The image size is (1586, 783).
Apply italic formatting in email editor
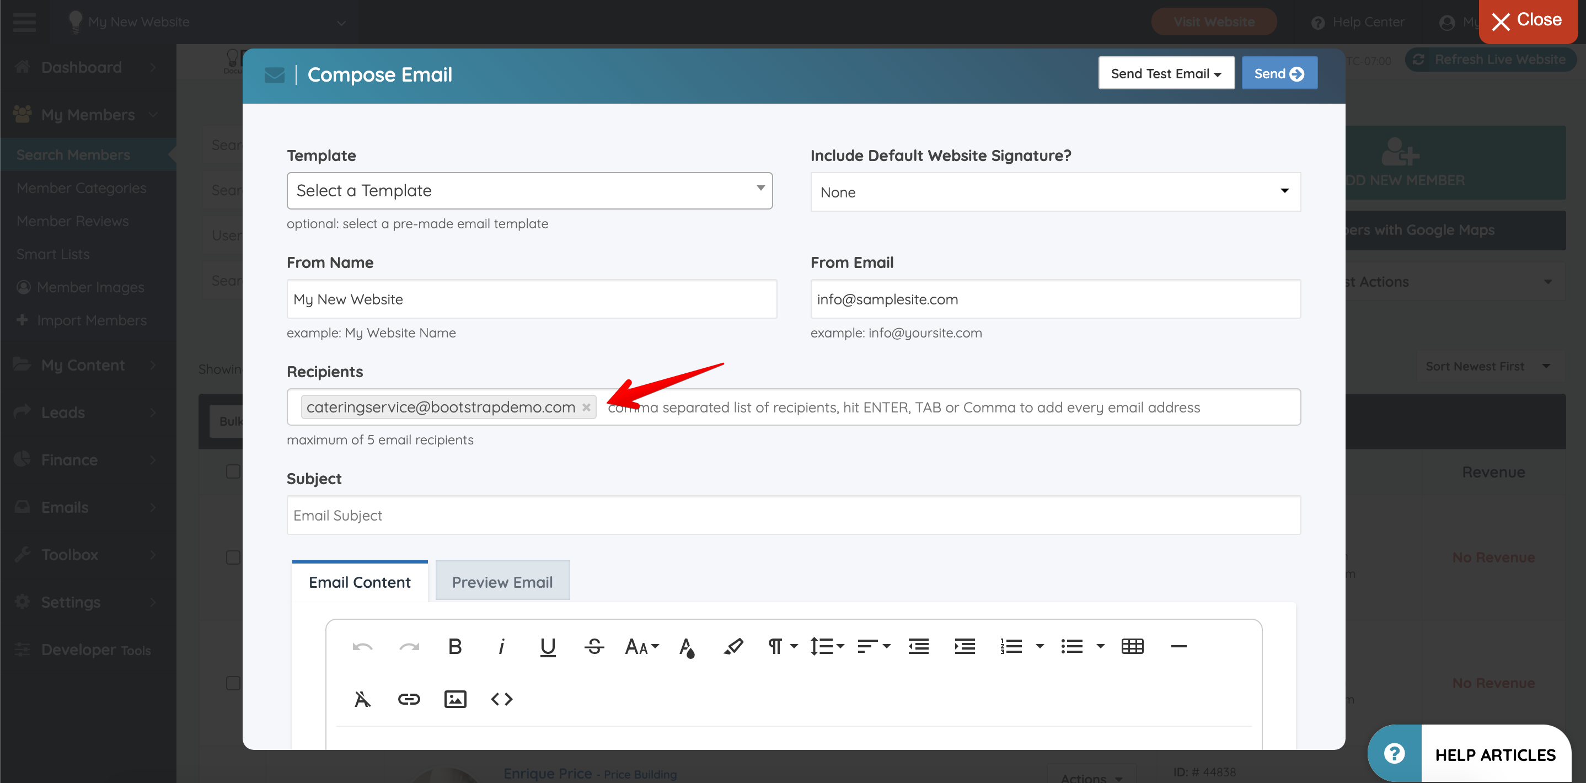501,646
